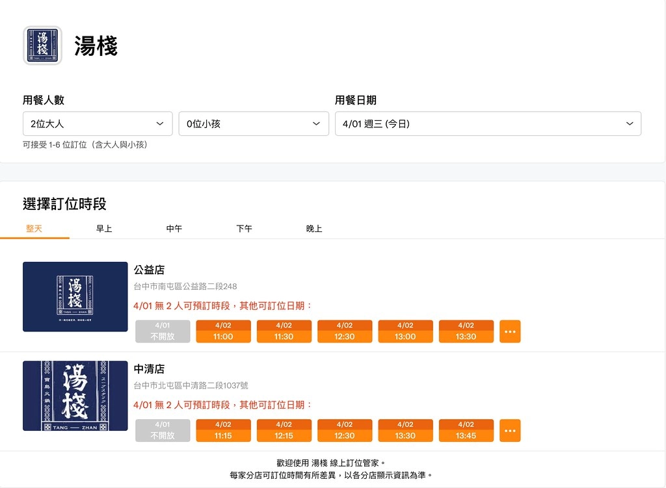
Task: Switch to the 中午 noon tab
Action: click(174, 229)
